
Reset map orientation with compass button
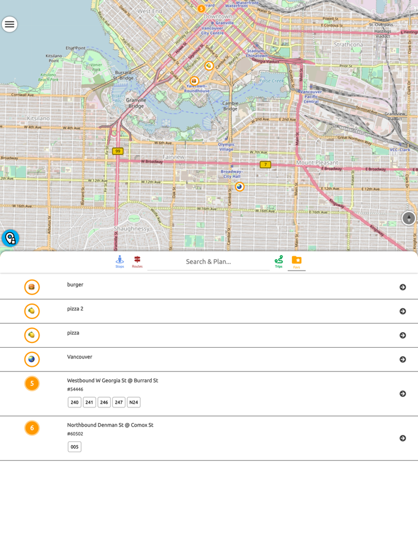[409, 218]
